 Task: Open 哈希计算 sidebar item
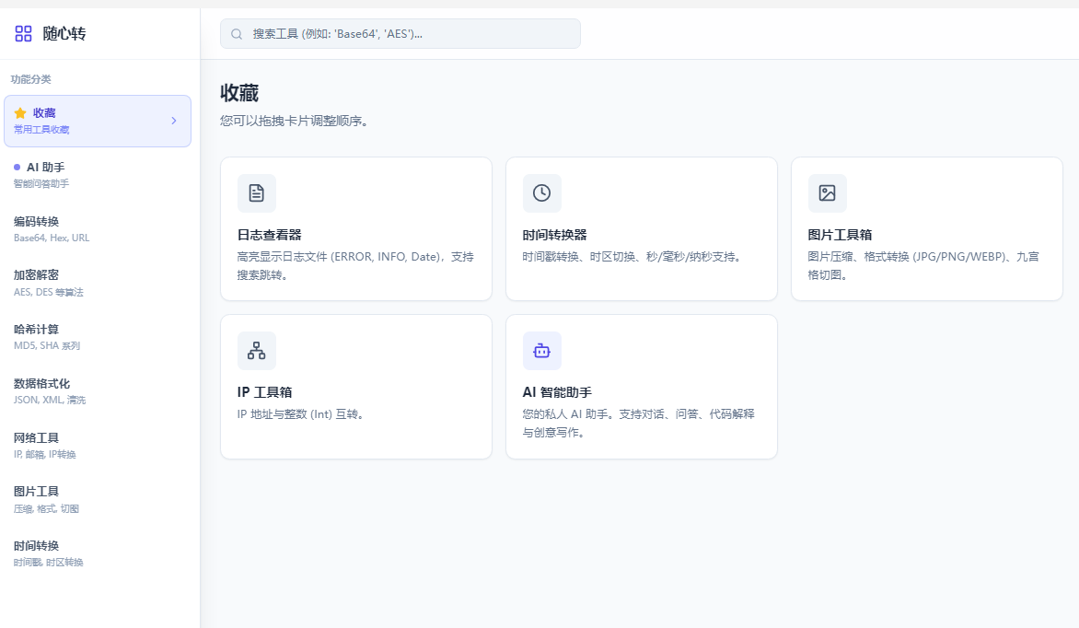tap(37, 330)
